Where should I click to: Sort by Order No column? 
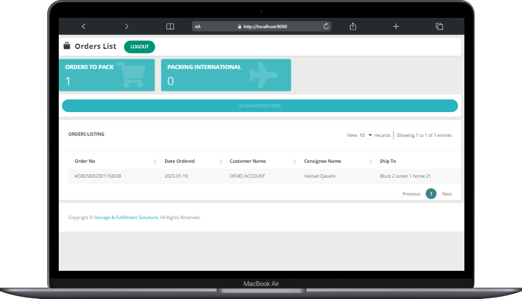[85, 161]
